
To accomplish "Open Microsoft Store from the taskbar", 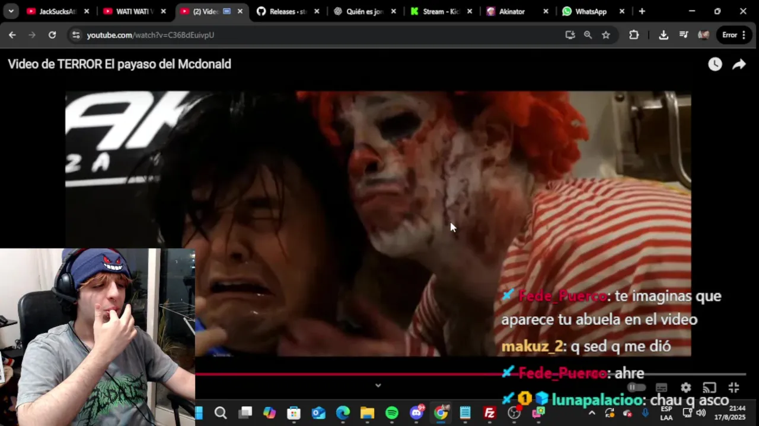I will click(x=294, y=413).
